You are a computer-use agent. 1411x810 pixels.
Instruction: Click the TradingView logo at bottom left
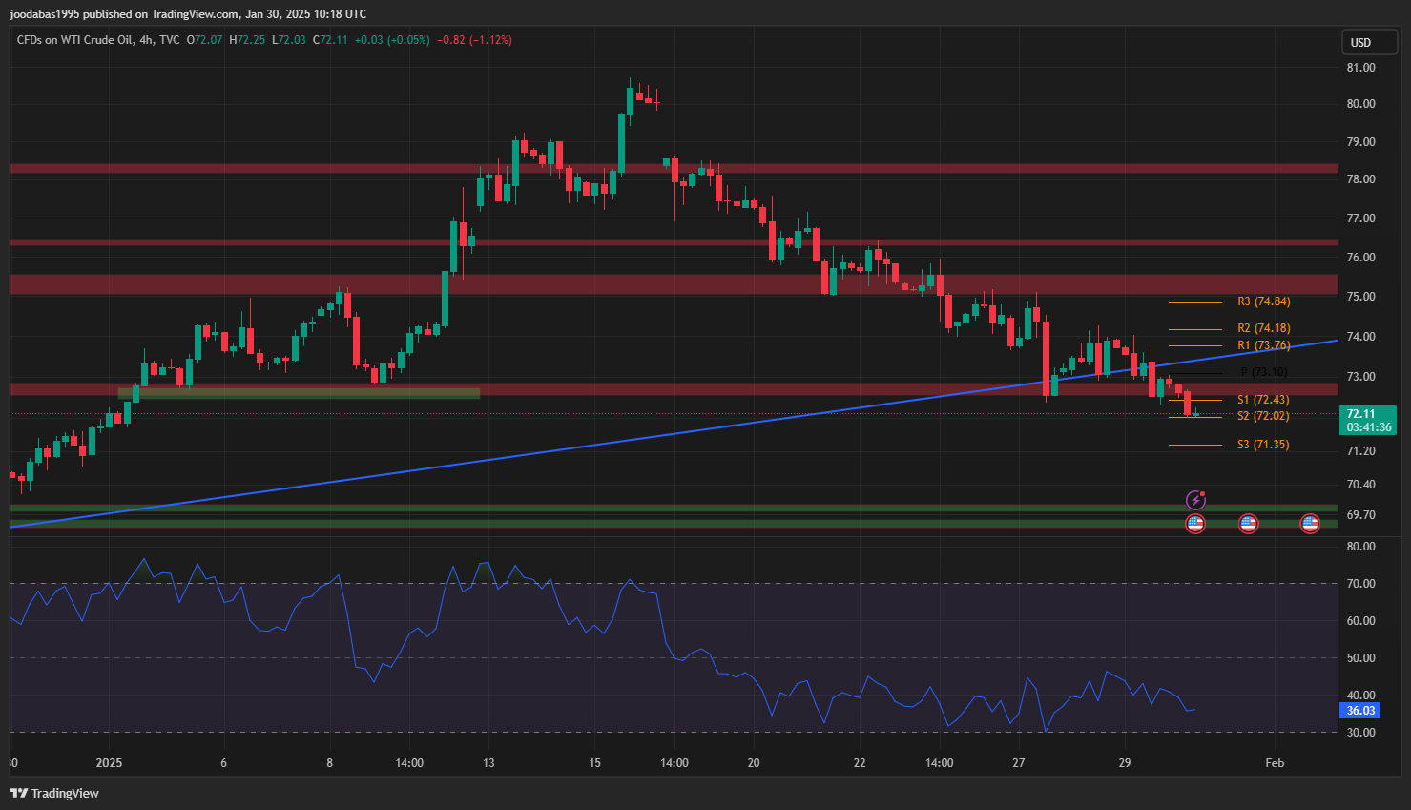pyautogui.click(x=54, y=793)
